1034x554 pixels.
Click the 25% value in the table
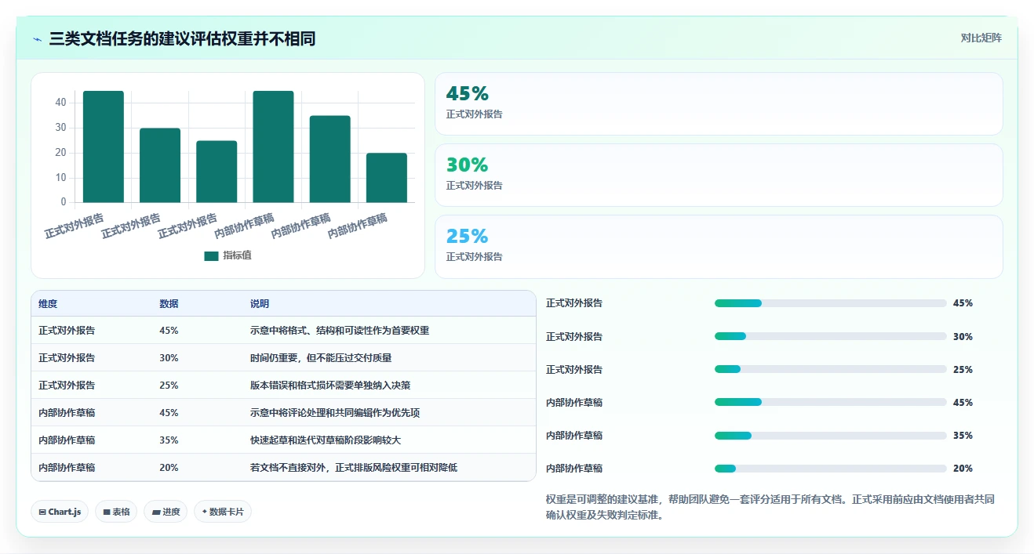169,386
